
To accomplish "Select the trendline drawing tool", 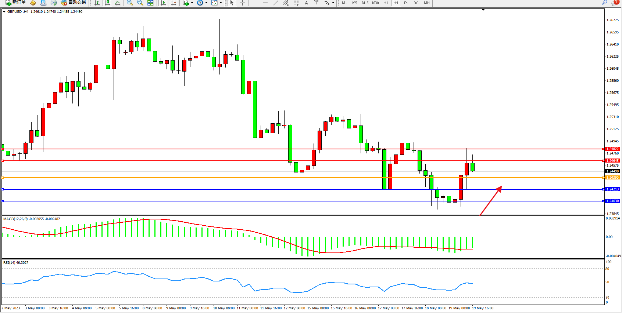I will pyautogui.click(x=276, y=3).
